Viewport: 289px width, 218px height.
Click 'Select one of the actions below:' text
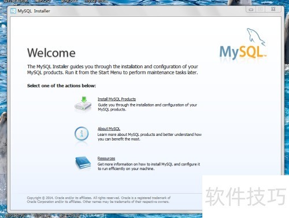[x=61, y=86]
